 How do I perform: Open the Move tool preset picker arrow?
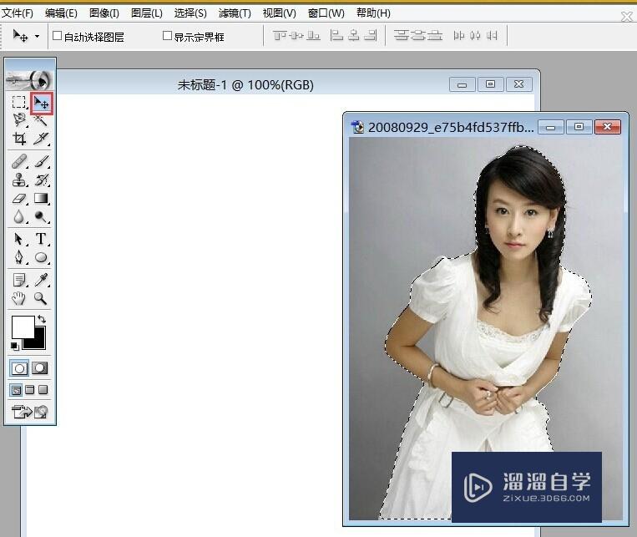tap(37, 36)
